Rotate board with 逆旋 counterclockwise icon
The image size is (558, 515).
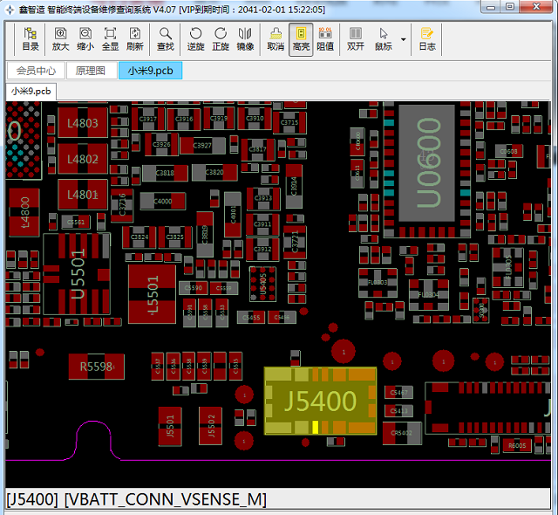(x=196, y=39)
